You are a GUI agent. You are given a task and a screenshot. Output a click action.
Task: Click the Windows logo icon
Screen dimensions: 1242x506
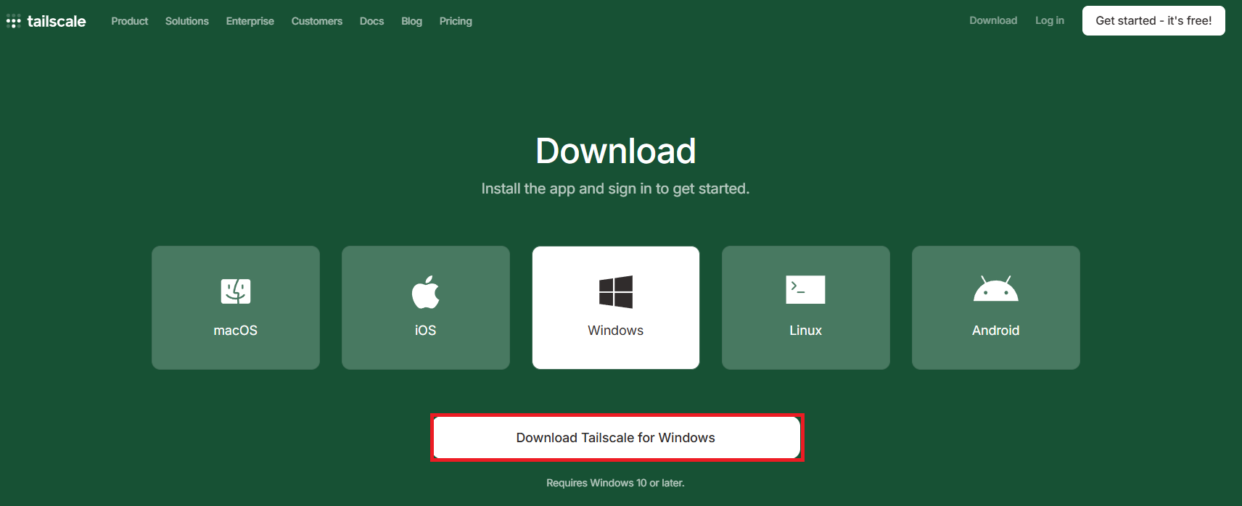(616, 292)
